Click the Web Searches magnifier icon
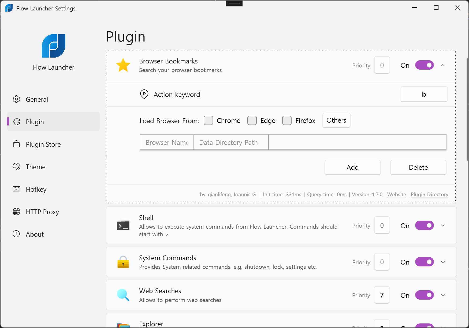Screen dimensions: 469x328 tap(123, 295)
